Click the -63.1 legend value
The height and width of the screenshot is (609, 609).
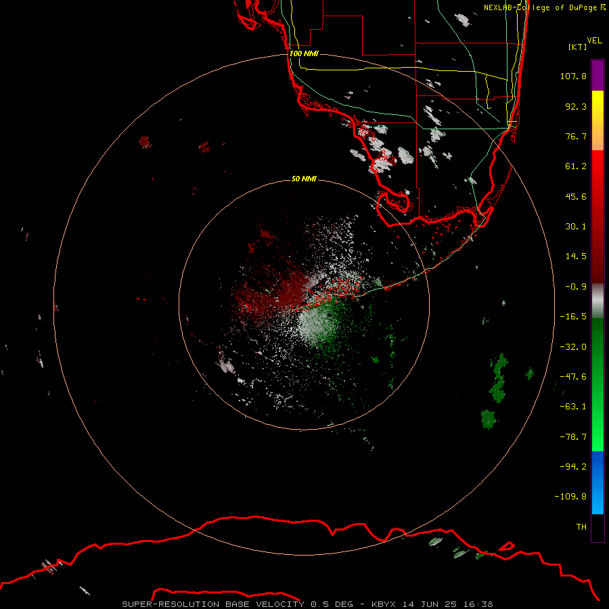573,407
